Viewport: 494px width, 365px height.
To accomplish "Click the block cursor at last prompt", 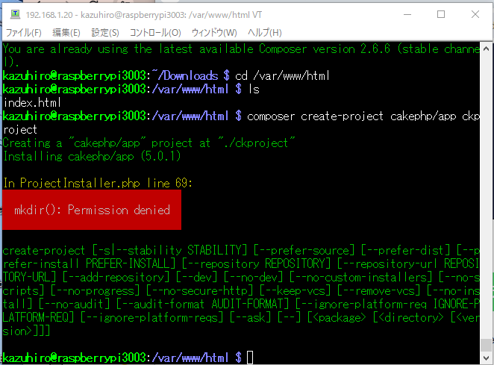I will [249, 358].
